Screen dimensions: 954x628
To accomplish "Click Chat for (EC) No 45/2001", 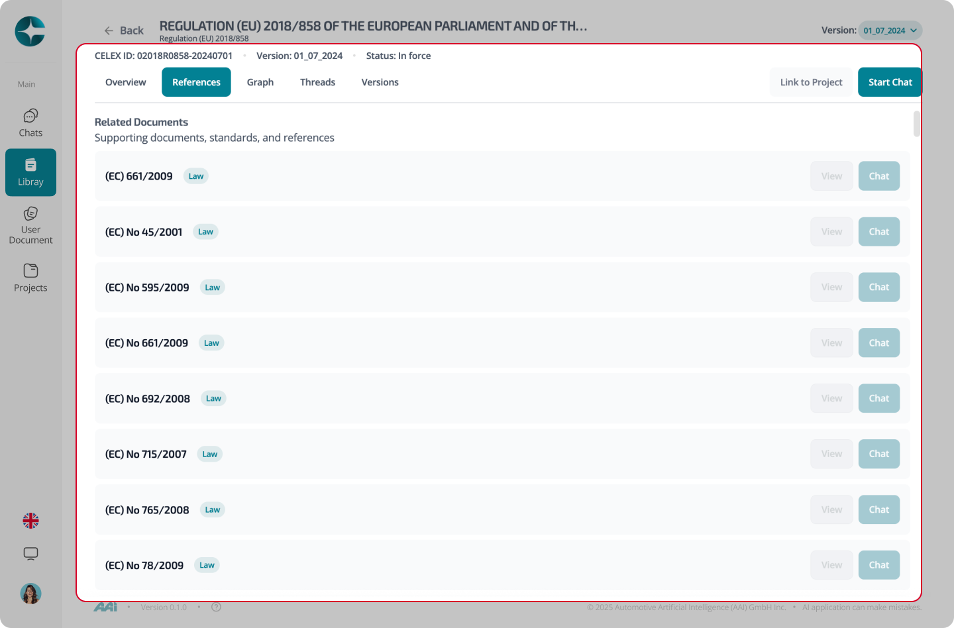I will pyautogui.click(x=879, y=232).
